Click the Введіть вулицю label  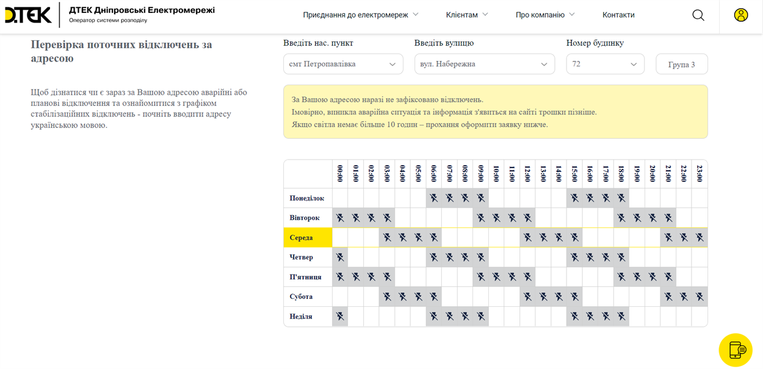[x=444, y=43]
